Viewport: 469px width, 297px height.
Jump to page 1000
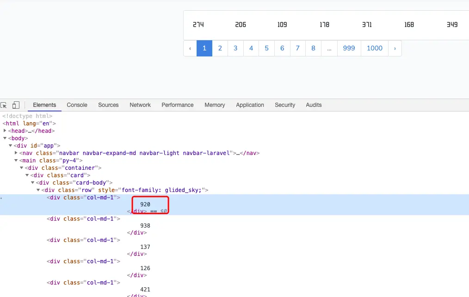(375, 48)
